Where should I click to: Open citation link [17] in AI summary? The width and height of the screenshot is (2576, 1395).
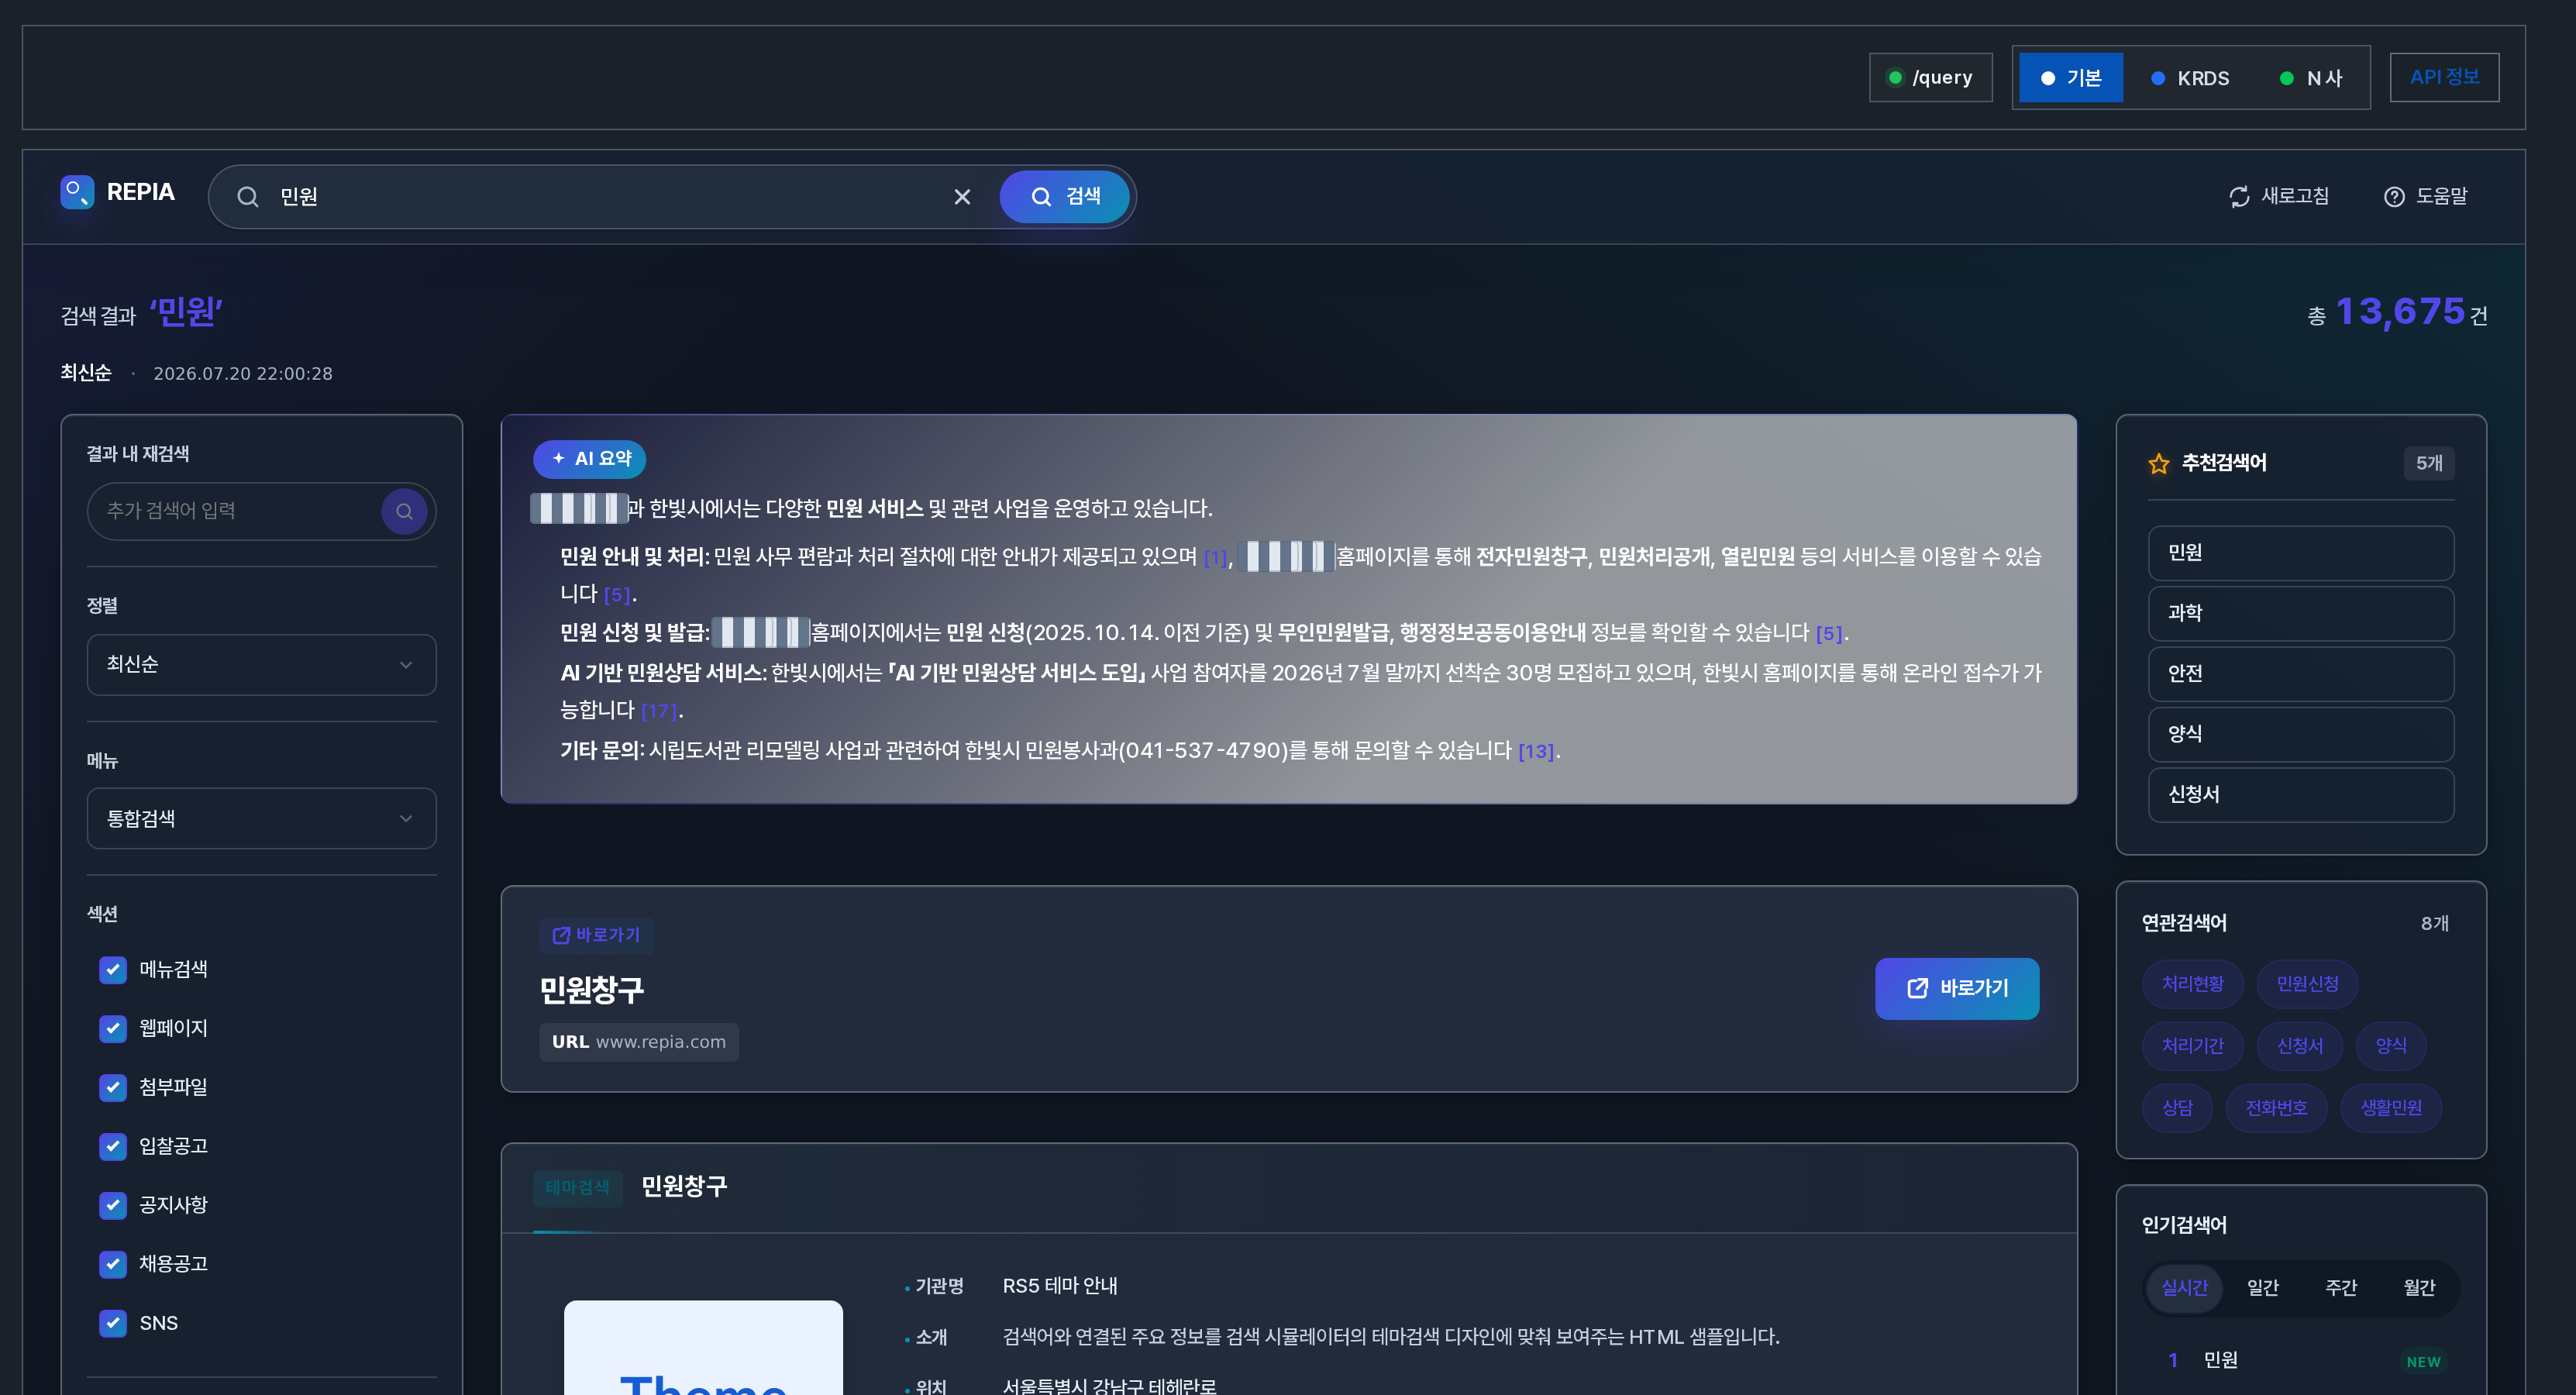coord(659,711)
